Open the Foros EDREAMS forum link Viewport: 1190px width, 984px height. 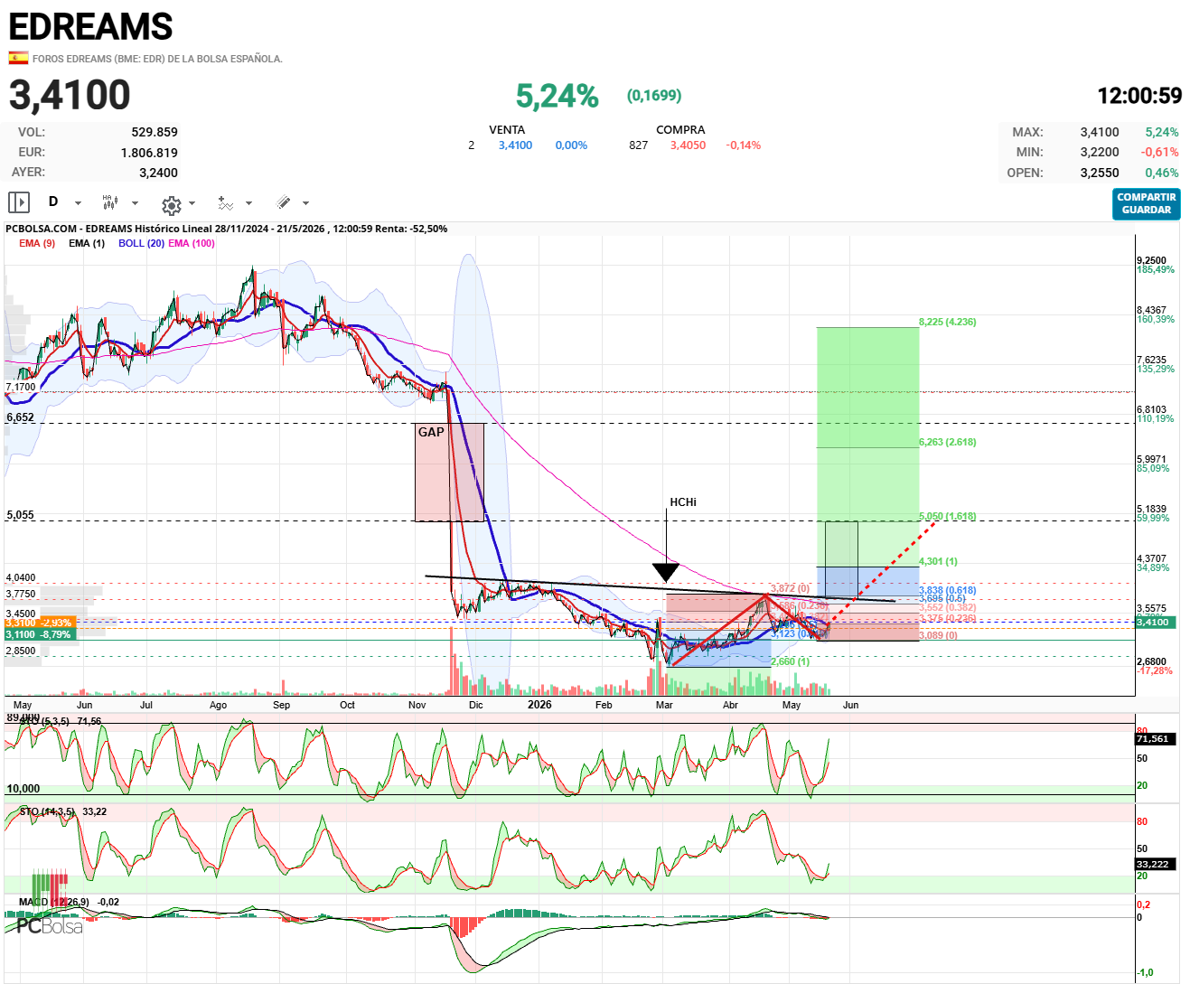coord(157,59)
